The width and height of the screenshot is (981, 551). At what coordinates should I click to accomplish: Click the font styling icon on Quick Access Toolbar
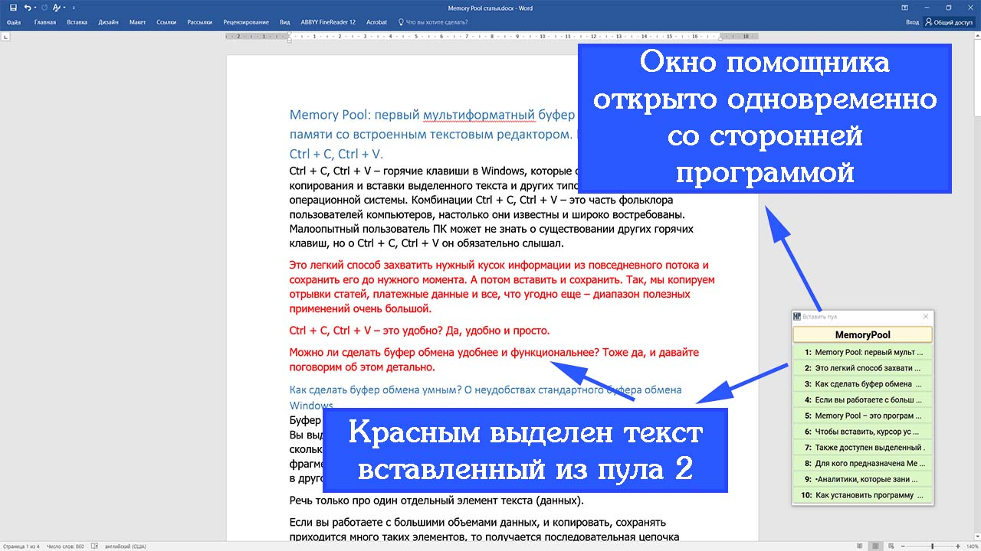[x=56, y=8]
